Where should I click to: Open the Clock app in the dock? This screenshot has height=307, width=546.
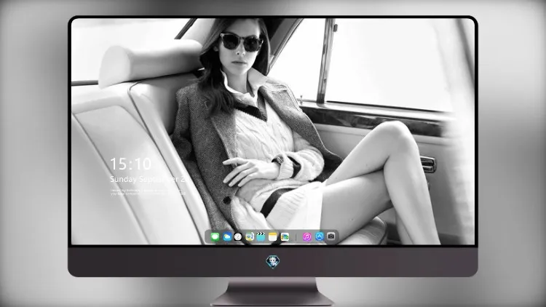pos(238,237)
